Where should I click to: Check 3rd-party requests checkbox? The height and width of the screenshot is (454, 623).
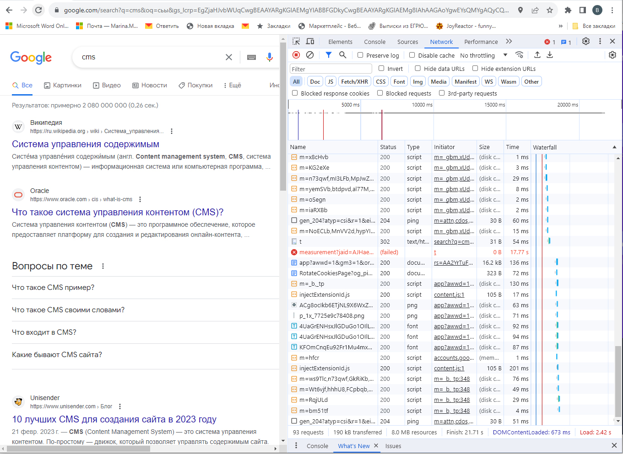(442, 93)
